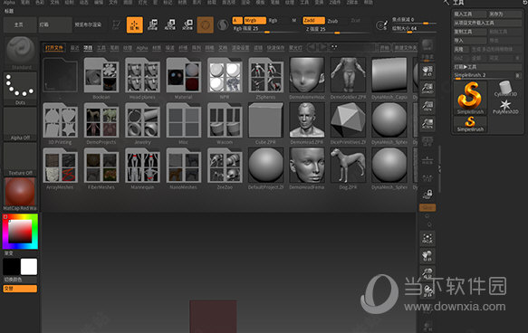Screen dimensions: 528x333
Task: Open the ZSpheres folder
Action: pos(265,75)
